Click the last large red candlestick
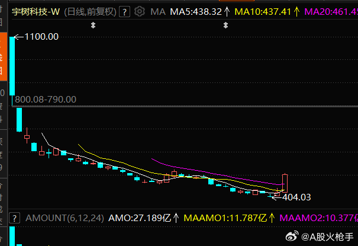This screenshot has height=246, width=358. point(285,183)
